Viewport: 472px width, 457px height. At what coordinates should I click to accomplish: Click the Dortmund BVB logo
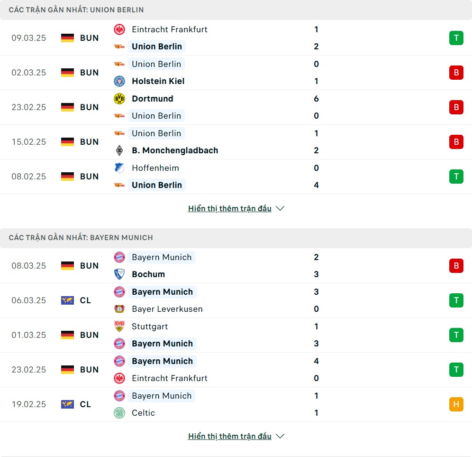(119, 99)
